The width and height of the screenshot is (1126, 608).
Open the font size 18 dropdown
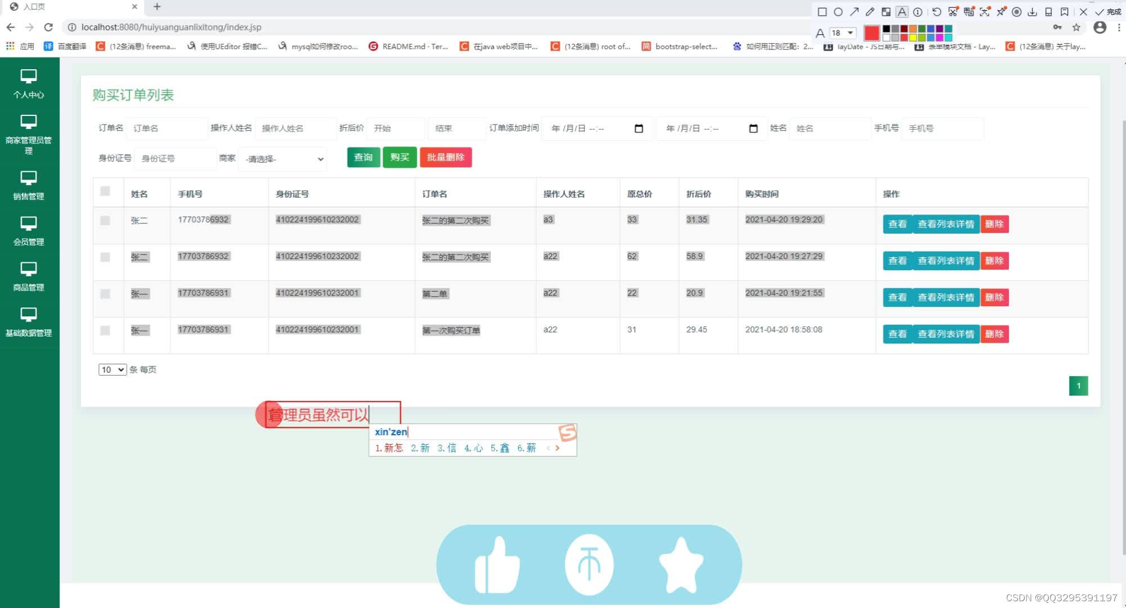(843, 33)
